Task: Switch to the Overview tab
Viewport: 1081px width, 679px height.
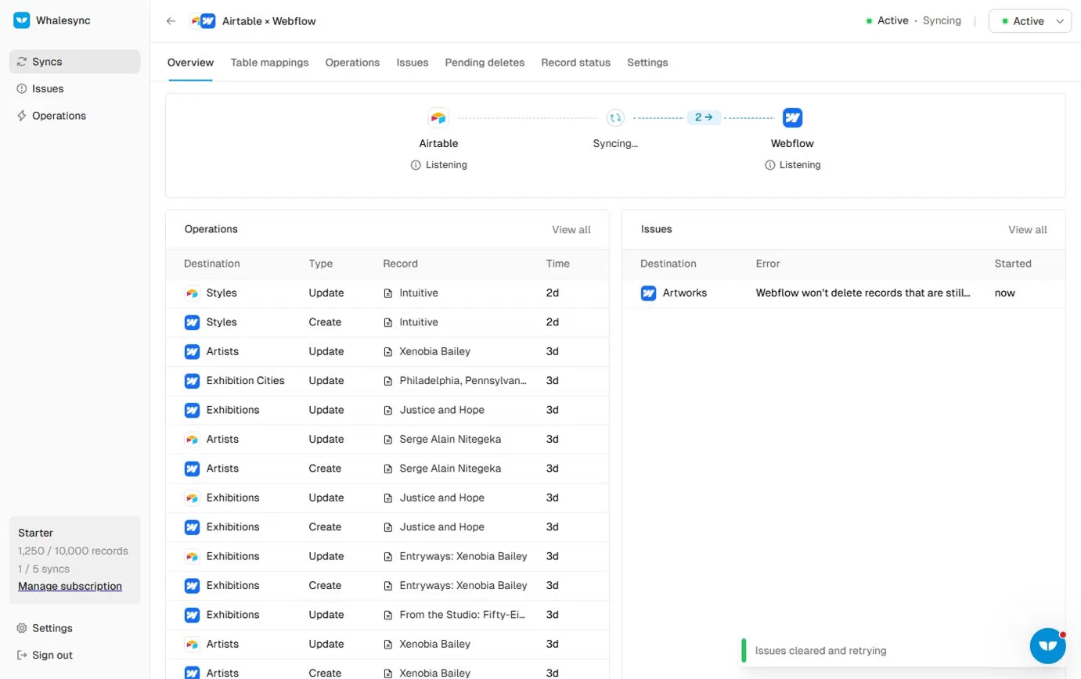Action: 190,63
